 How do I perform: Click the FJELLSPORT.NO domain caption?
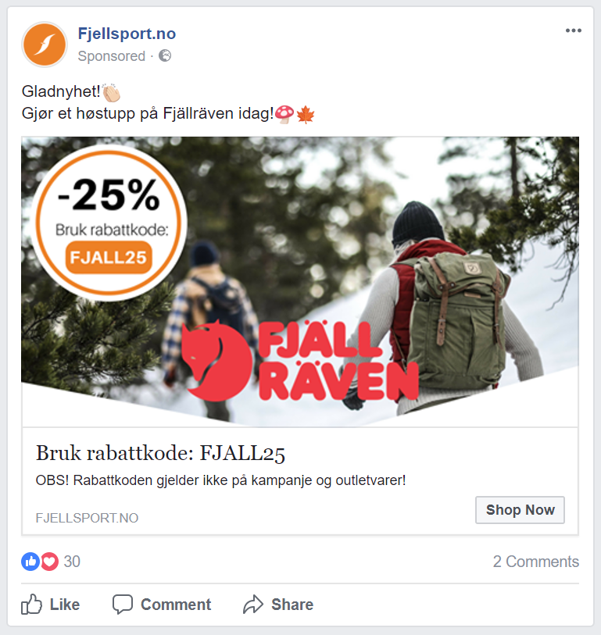click(x=87, y=518)
